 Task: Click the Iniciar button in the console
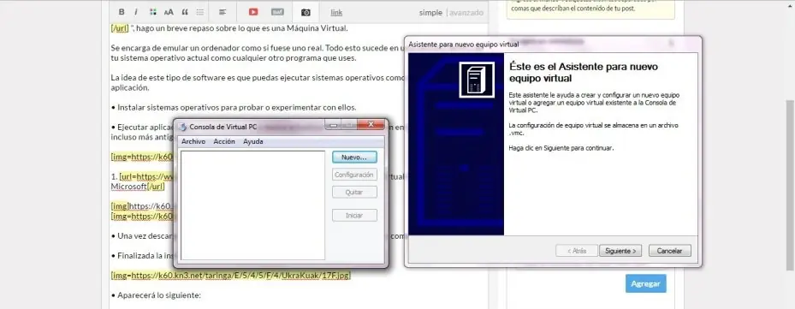pyautogui.click(x=354, y=215)
